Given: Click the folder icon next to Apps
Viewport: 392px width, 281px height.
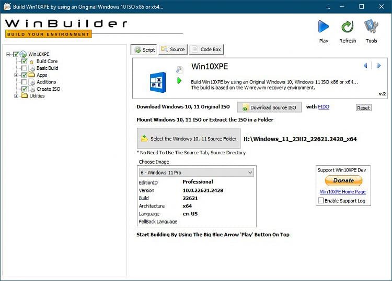Looking at the screenshot, I should pos(31,75).
